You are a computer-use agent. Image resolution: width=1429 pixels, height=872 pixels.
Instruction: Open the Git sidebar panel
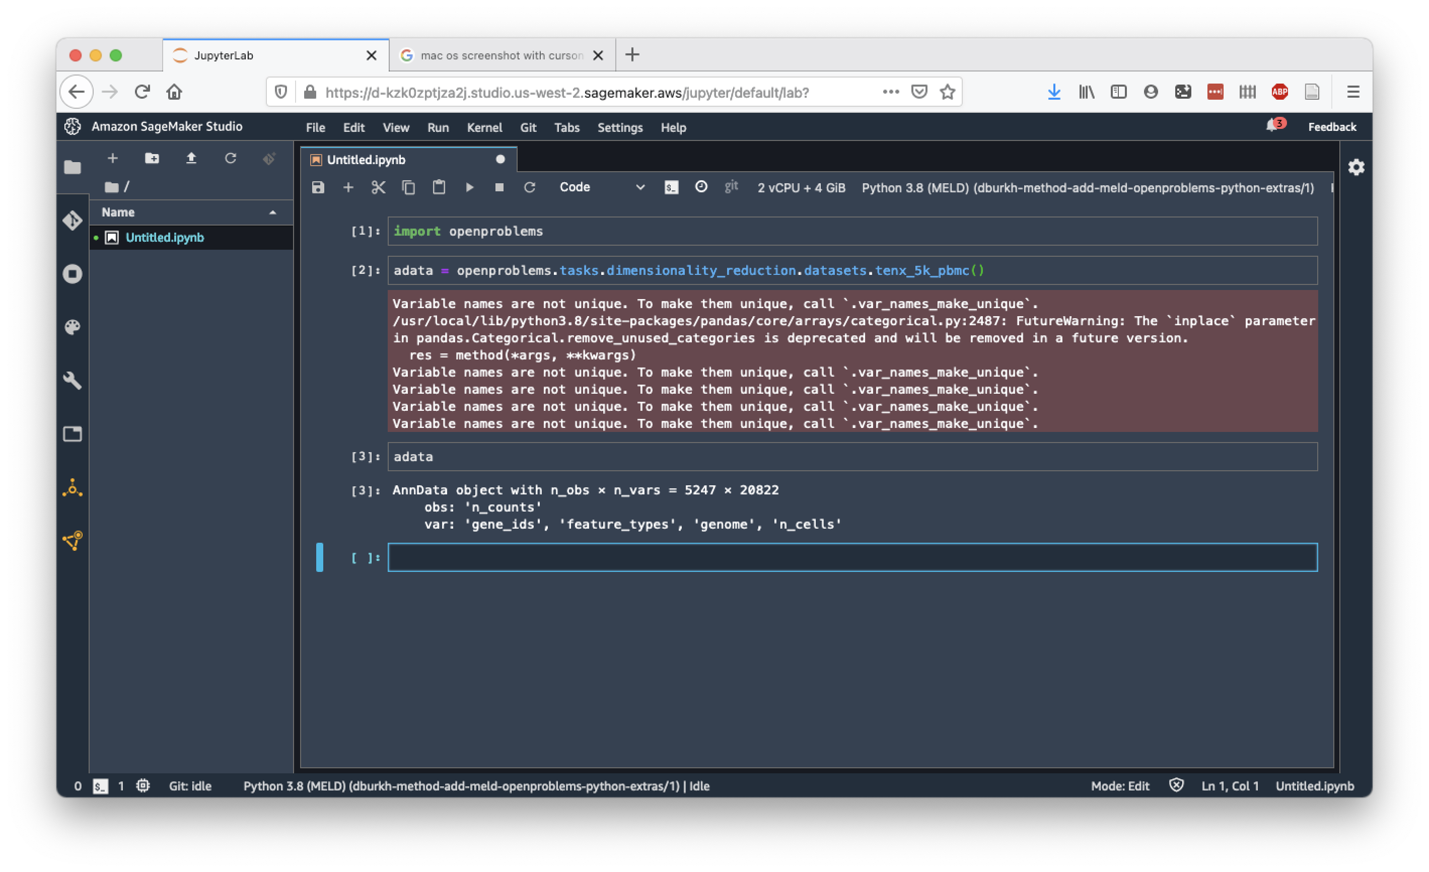(x=73, y=221)
